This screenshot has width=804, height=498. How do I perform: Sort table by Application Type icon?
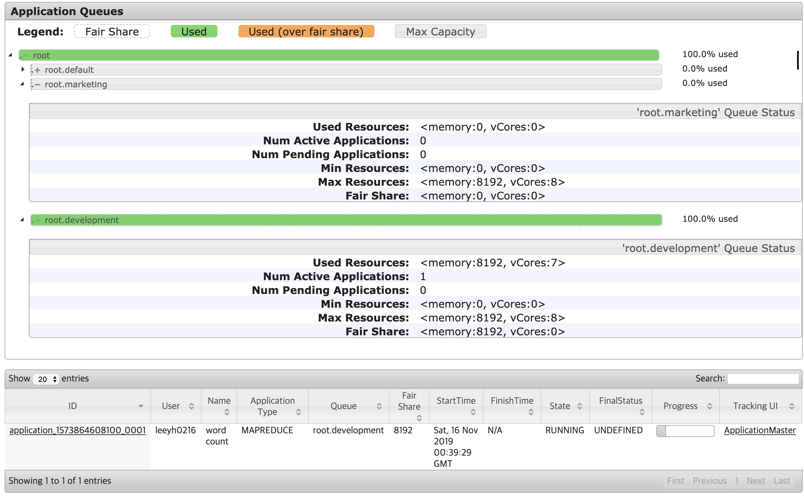click(298, 412)
